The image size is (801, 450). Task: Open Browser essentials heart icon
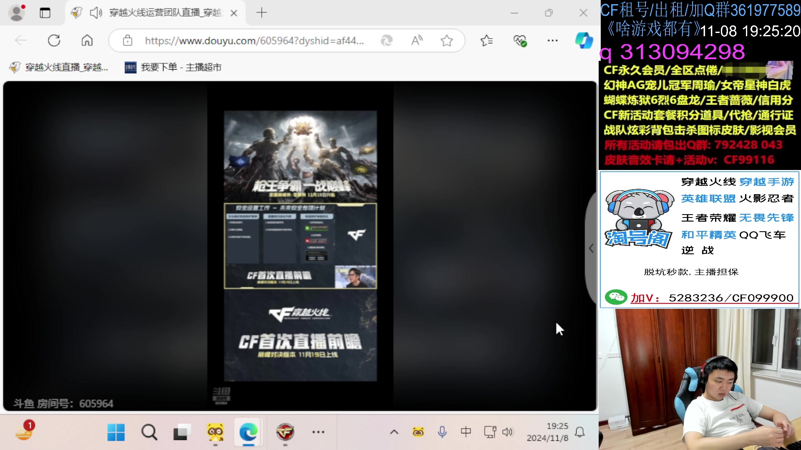click(x=520, y=40)
